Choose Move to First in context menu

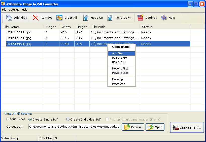point(121,68)
